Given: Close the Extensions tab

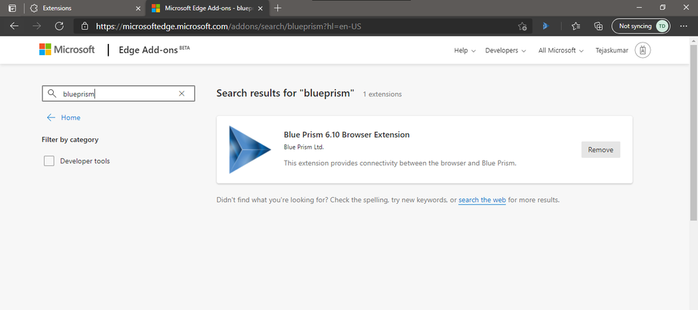Looking at the screenshot, I should pyautogui.click(x=138, y=8).
